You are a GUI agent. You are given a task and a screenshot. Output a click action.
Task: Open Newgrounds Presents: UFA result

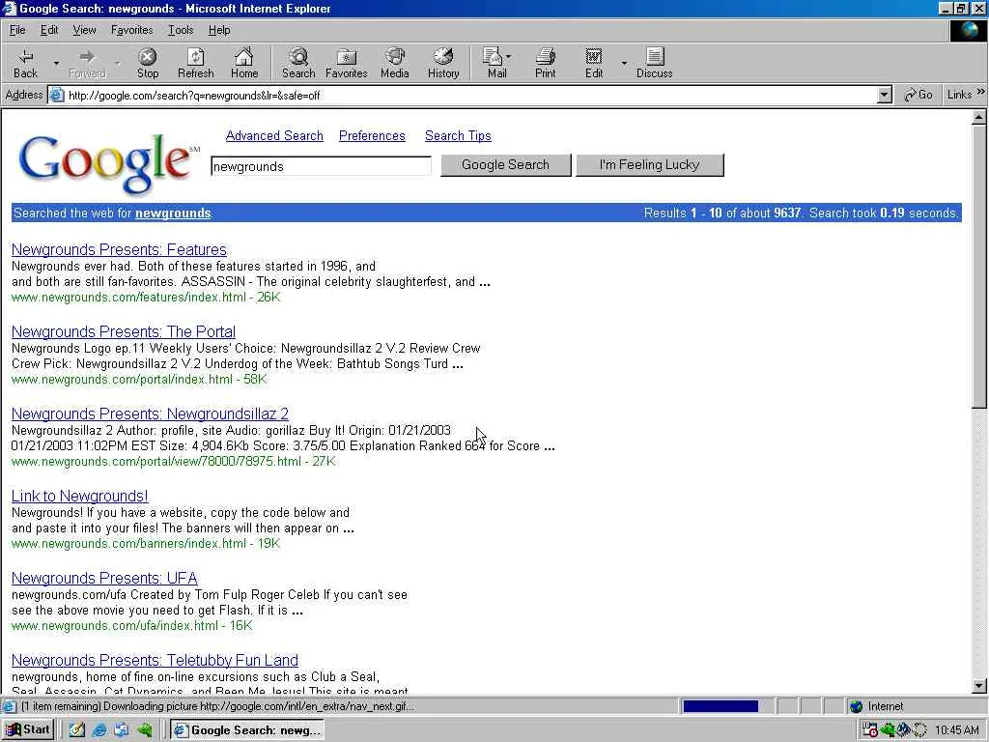(104, 578)
